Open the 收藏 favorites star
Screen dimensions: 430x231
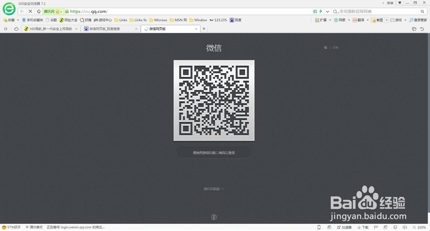coord(9,20)
